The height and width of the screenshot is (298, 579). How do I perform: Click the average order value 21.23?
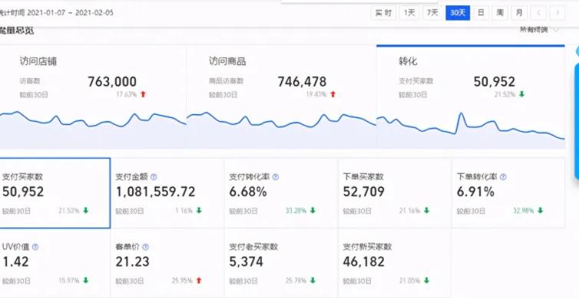132,261
